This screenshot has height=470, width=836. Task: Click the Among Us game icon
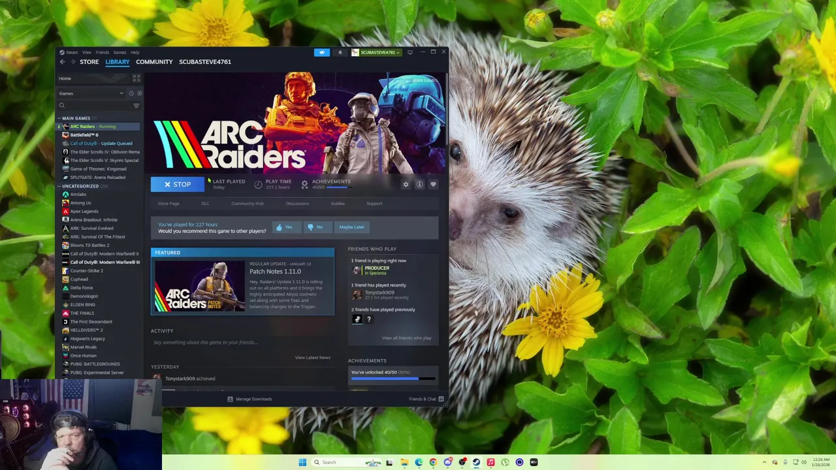click(x=65, y=203)
